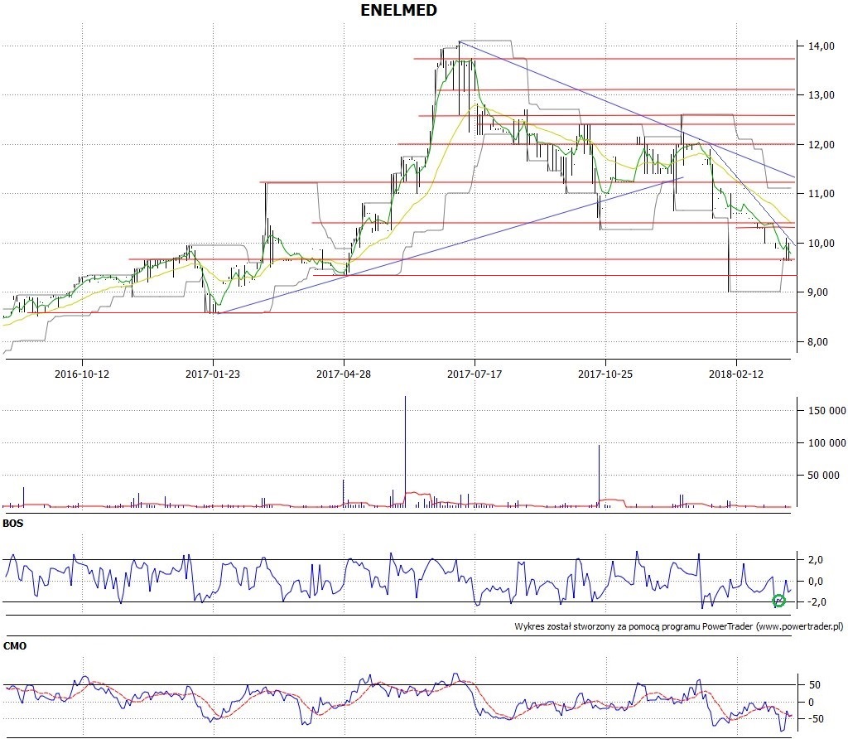Click the 8,00 price axis label
This screenshot has height=739, width=848.
click(x=818, y=342)
